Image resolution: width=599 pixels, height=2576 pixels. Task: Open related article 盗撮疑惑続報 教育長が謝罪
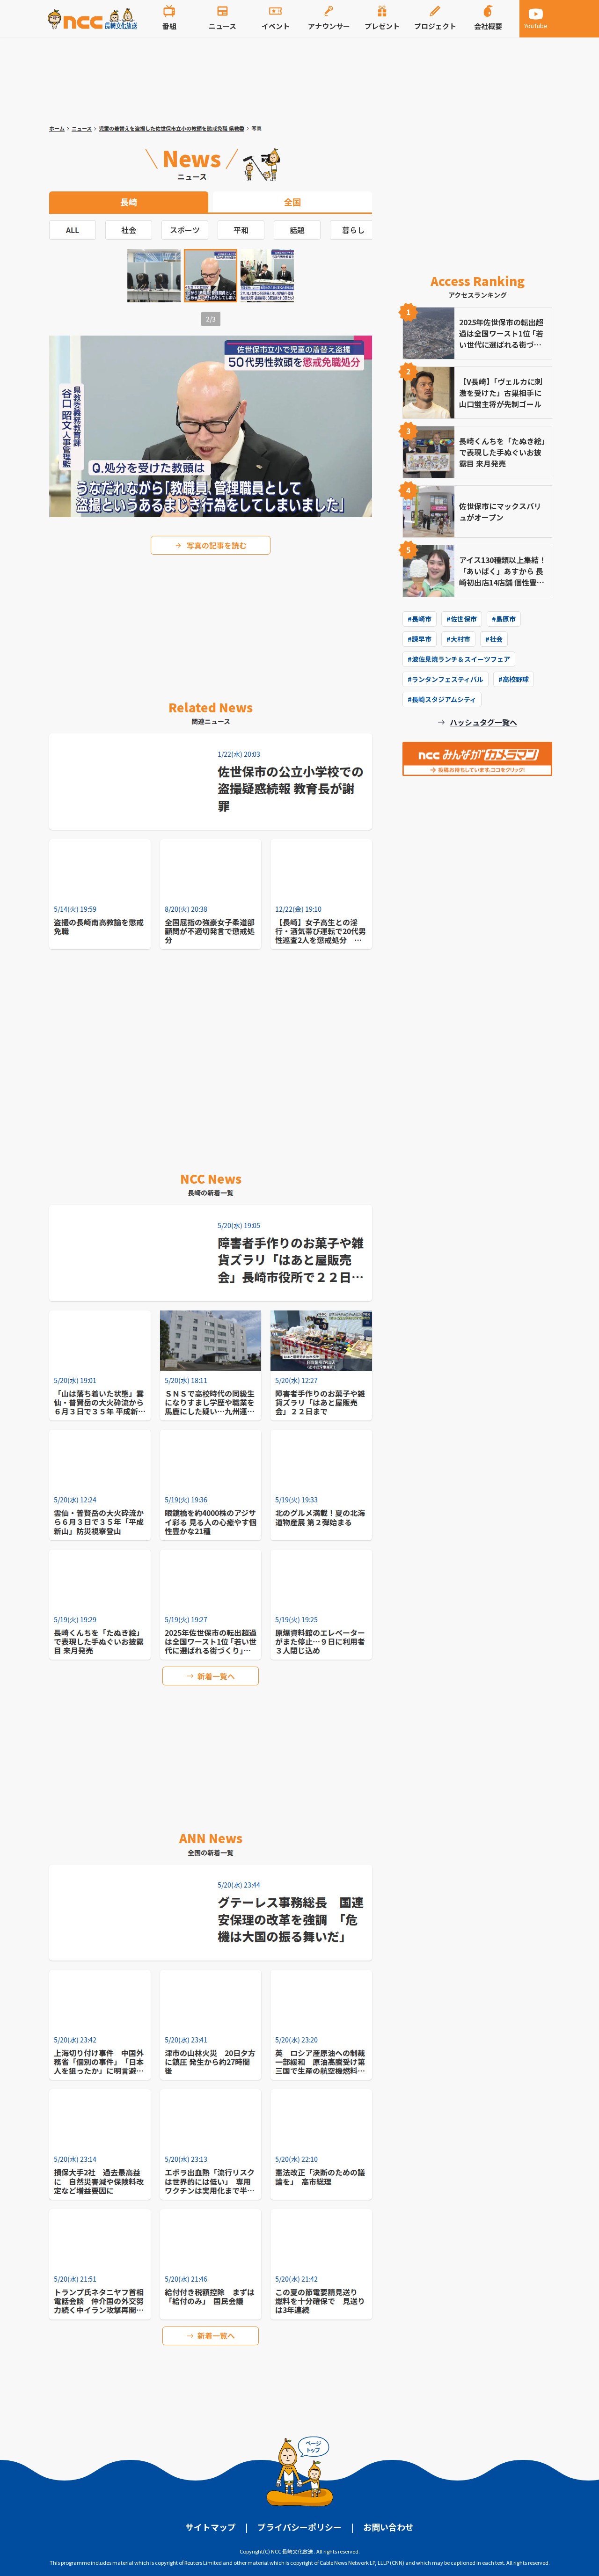click(210, 782)
